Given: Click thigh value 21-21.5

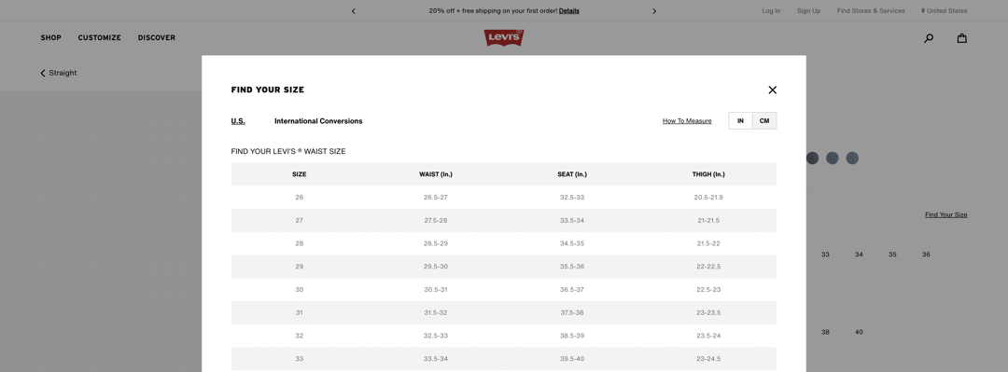Looking at the screenshot, I should [x=708, y=220].
